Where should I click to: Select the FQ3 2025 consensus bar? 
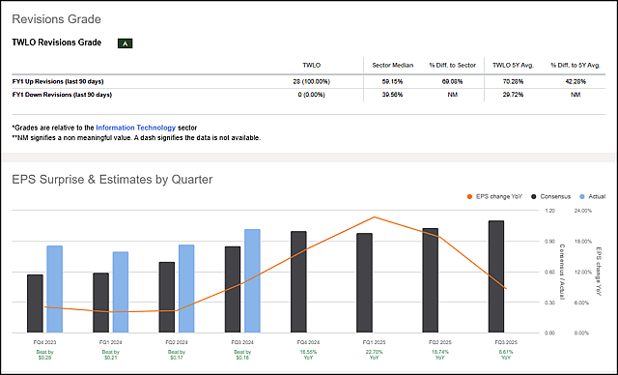tap(496, 276)
